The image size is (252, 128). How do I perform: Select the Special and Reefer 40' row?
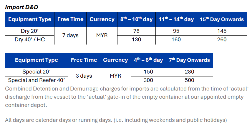37,80
